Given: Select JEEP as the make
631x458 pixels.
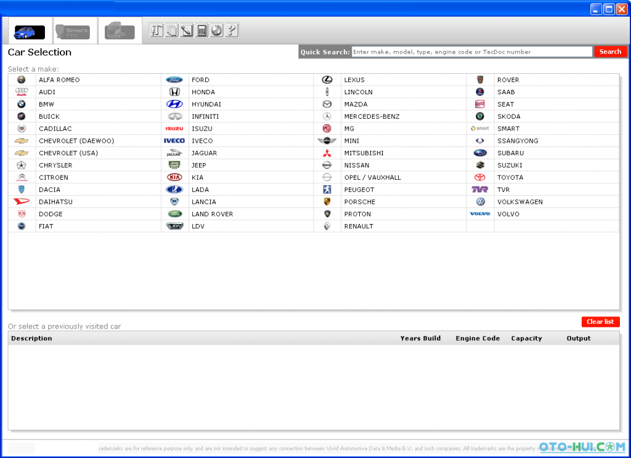Looking at the screenshot, I should [199, 165].
